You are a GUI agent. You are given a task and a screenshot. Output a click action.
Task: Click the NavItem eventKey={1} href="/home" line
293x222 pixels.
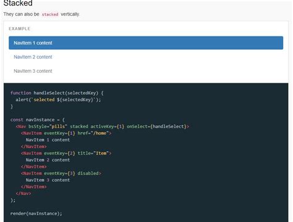pyautogui.click(x=66, y=133)
